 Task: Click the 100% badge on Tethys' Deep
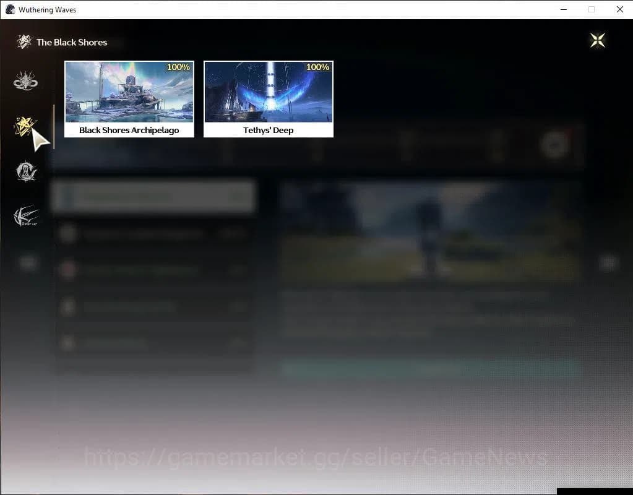pos(317,67)
